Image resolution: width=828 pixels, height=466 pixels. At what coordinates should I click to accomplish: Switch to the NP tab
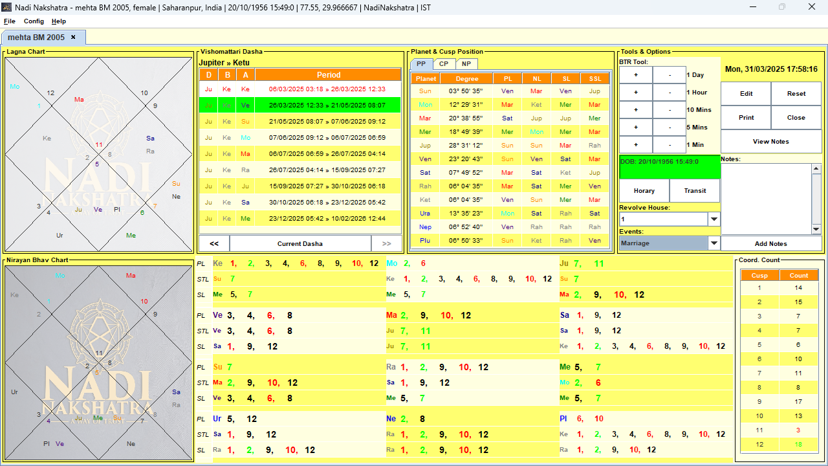[x=466, y=63]
